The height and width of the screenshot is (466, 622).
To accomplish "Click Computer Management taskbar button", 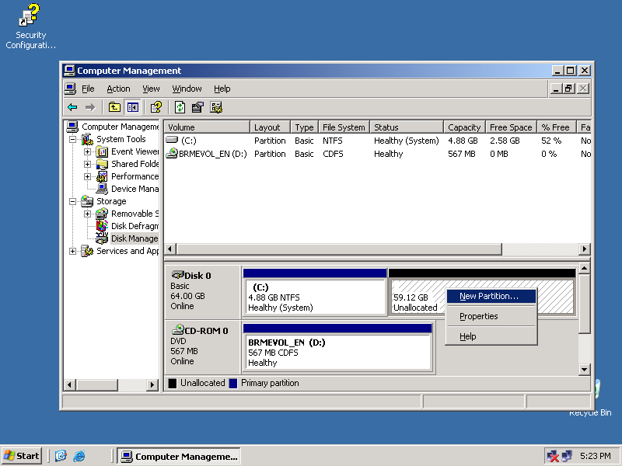I will (180, 456).
